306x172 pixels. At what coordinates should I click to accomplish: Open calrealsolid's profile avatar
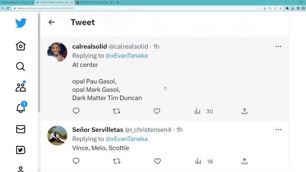pos(57,52)
